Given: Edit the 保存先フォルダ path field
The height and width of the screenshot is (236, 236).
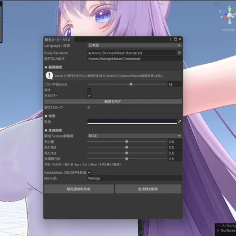Looking at the screenshot, I should pos(134,59).
